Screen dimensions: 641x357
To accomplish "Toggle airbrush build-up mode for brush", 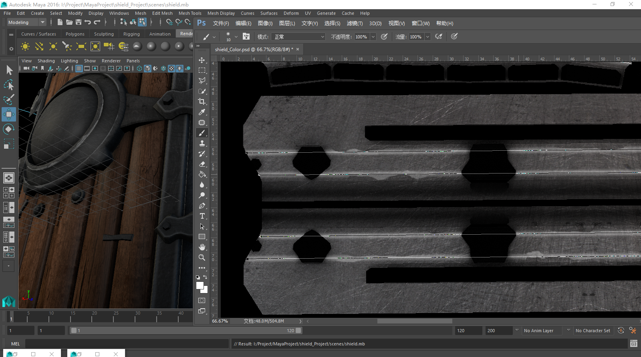I will (x=439, y=36).
